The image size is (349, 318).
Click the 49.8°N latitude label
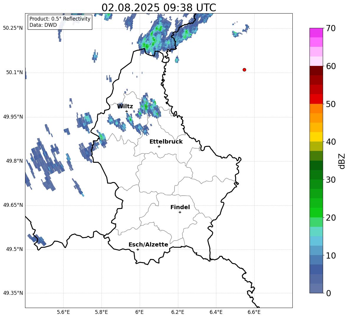[14, 161]
